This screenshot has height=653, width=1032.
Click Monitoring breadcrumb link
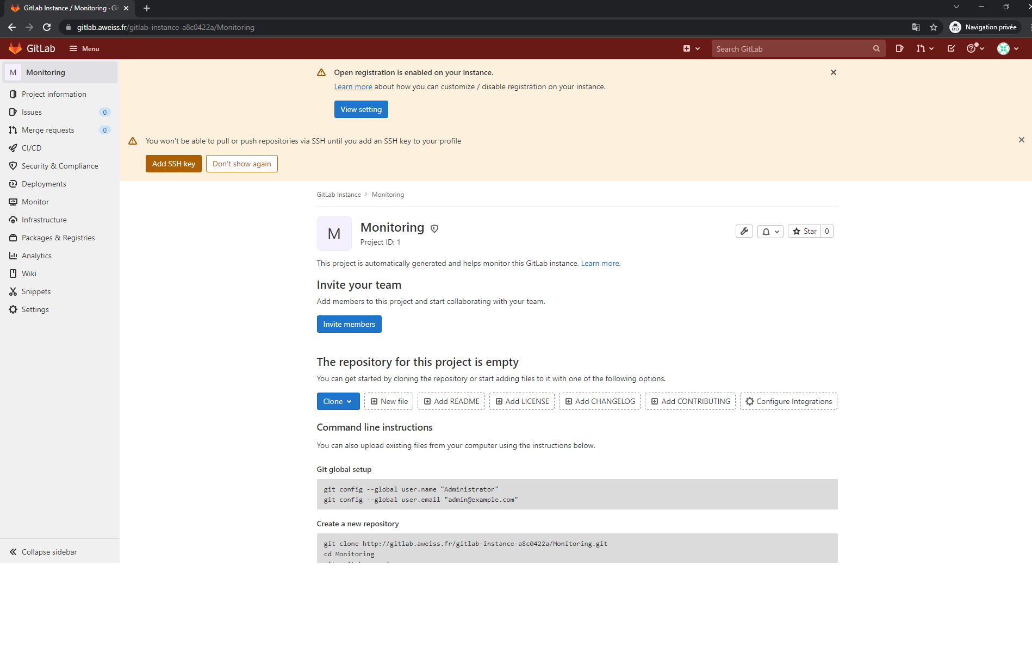tap(388, 195)
